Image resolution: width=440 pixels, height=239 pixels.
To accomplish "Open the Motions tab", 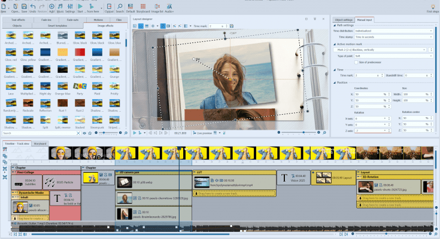I will [x=98, y=20].
